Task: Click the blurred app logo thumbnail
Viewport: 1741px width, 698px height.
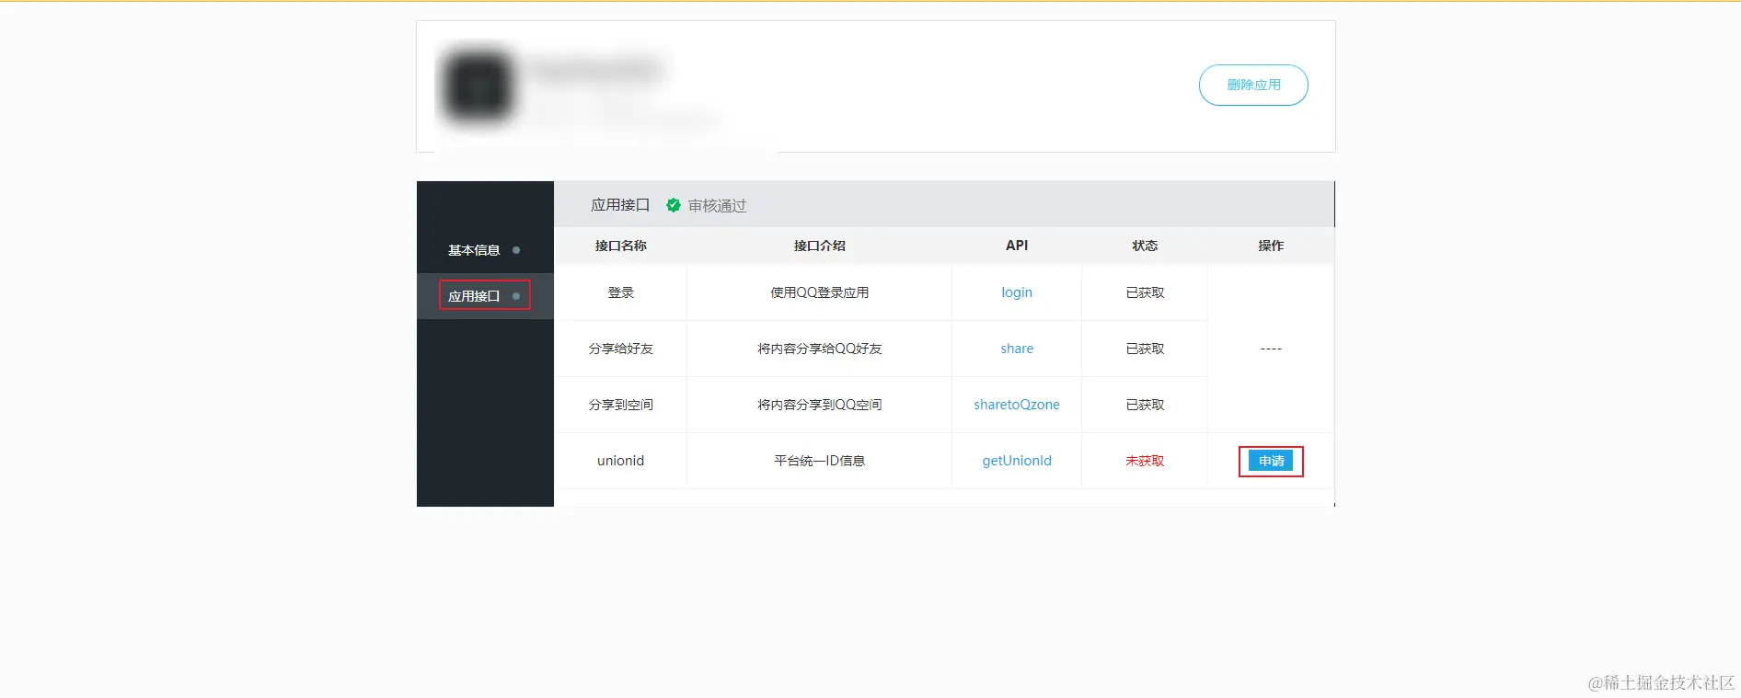Action: [477, 86]
